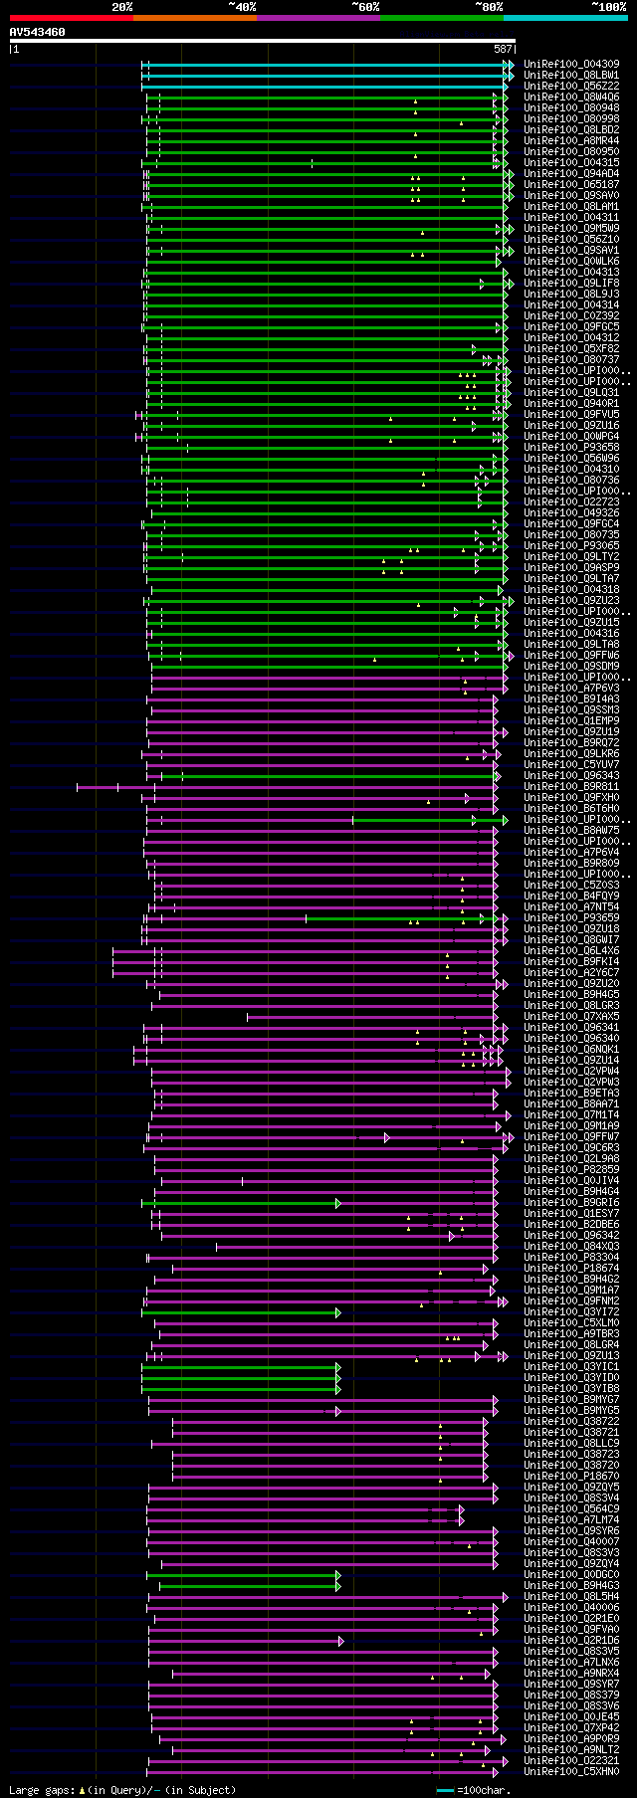The height and width of the screenshot is (1798, 637).
Task: Select the UniRef100_Q9ZU23 row label
Action: (571, 601)
